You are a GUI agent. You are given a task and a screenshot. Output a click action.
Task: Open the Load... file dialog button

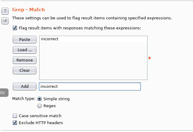click(25, 50)
